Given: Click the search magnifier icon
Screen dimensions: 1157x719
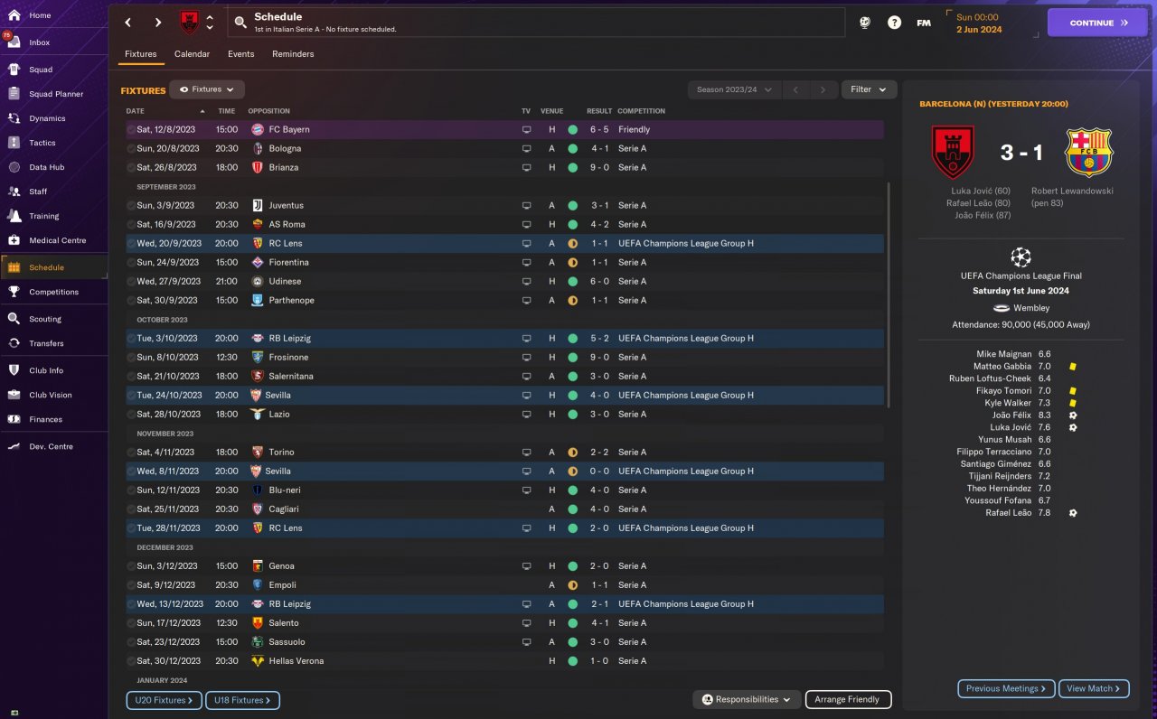Looking at the screenshot, I should click(240, 23).
